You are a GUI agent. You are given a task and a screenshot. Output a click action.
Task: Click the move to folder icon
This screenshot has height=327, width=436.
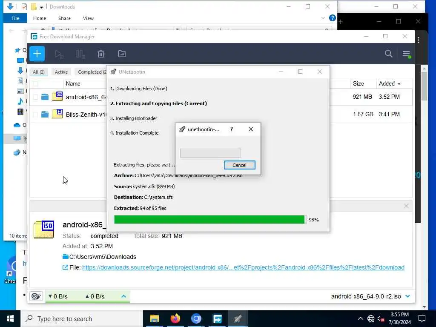pos(122,54)
